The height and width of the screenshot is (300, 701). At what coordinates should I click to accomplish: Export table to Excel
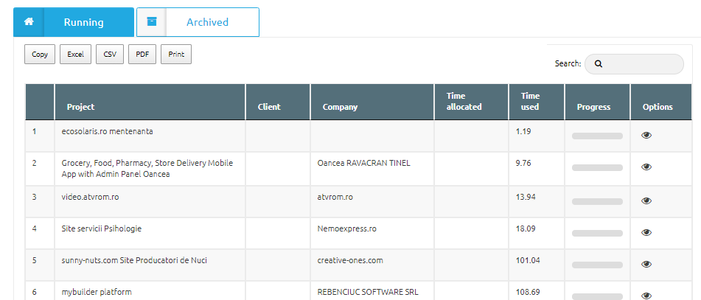(75, 54)
